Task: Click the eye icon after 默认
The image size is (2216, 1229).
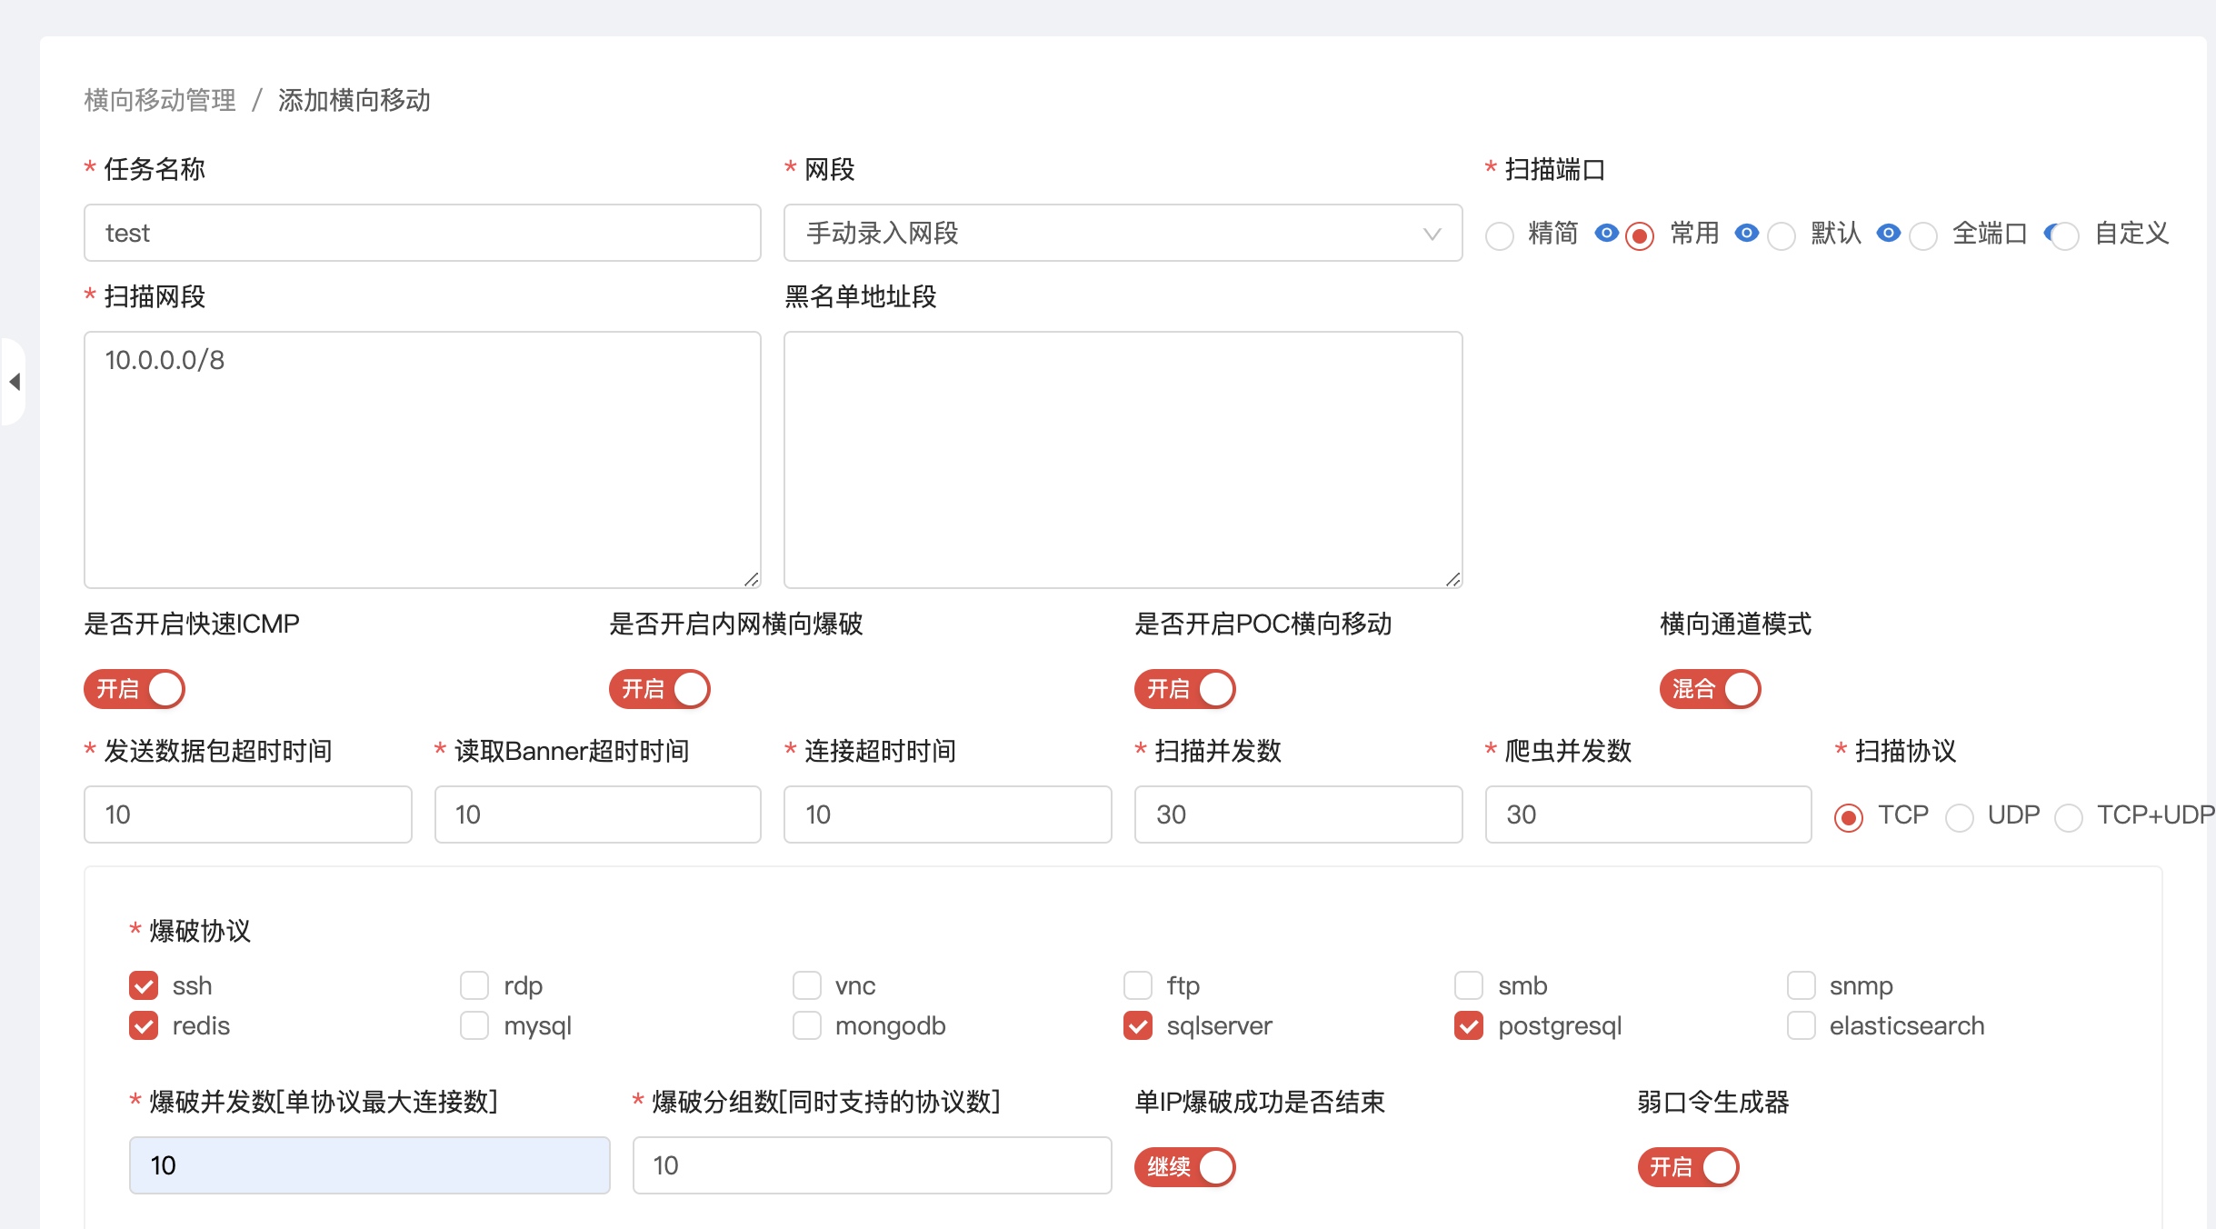Action: (1888, 234)
